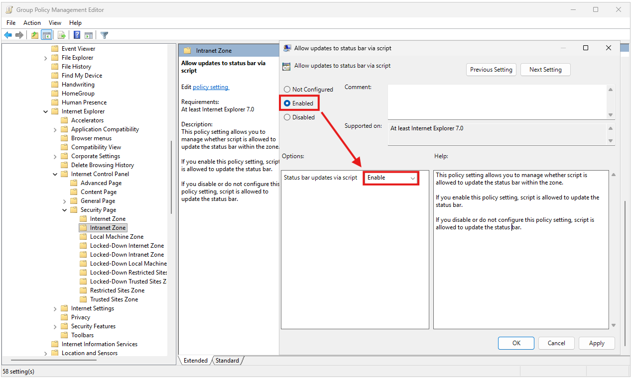Select Human Presence in the tree
Image resolution: width=631 pixels, height=378 pixels.
(x=84, y=102)
